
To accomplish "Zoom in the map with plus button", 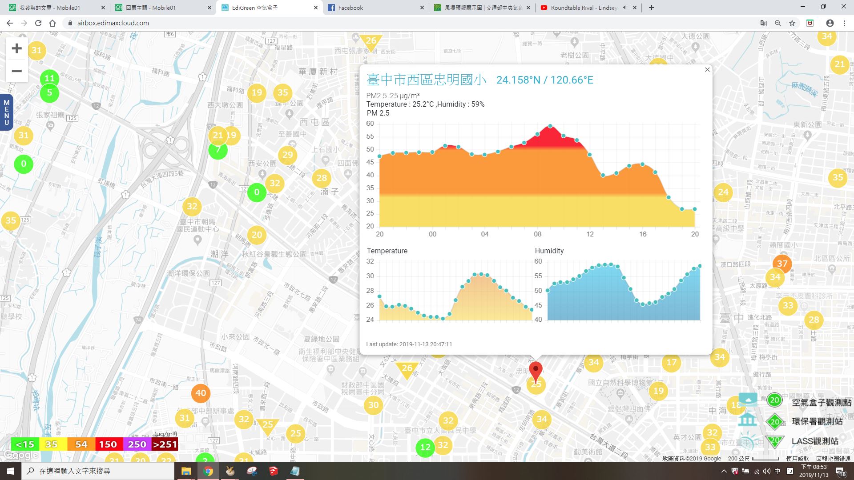I will point(16,48).
